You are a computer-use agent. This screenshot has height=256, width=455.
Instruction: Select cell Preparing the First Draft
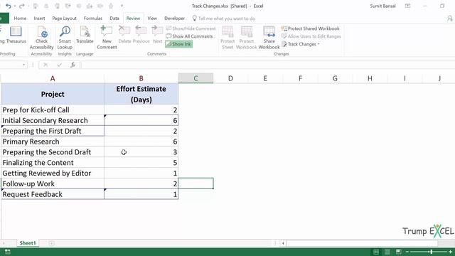pos(53,131)
